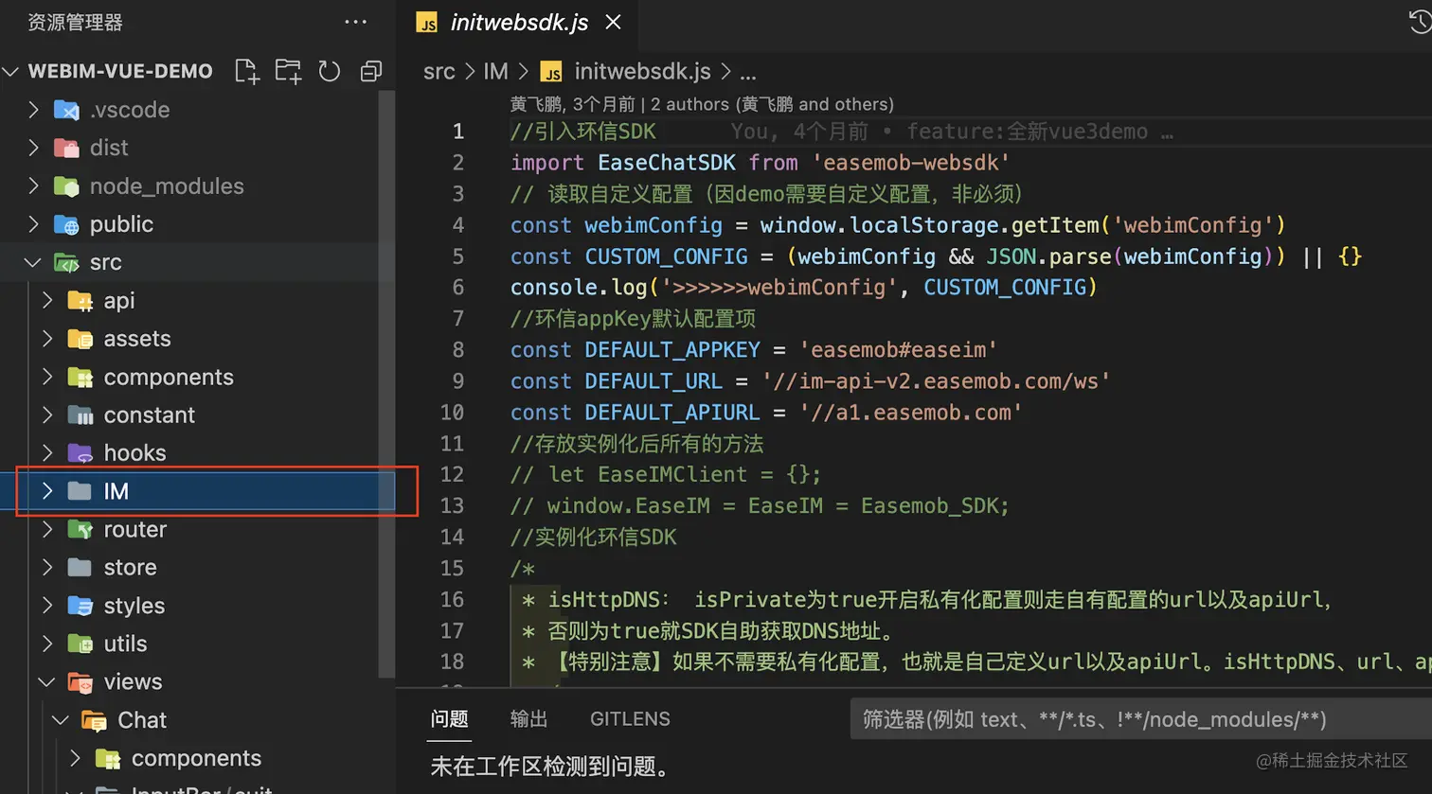Image resolution: width=1432 pixels, height=794 pixels.
Task: Click the explorer vertical scrollbar
Action: point(386,383)
